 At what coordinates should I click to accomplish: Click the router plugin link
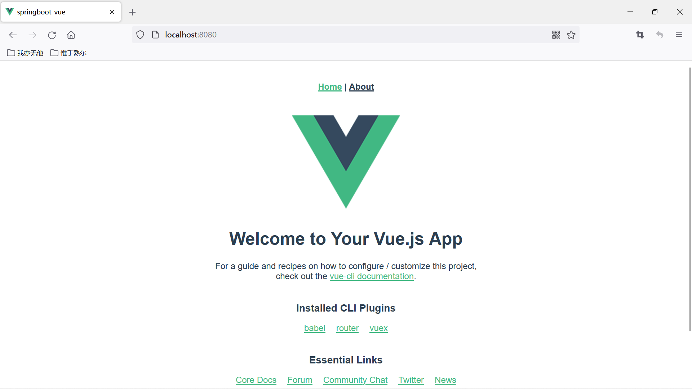(x=347, y=328)
